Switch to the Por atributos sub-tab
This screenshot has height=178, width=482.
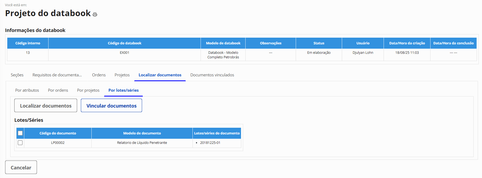coord(27,90)
